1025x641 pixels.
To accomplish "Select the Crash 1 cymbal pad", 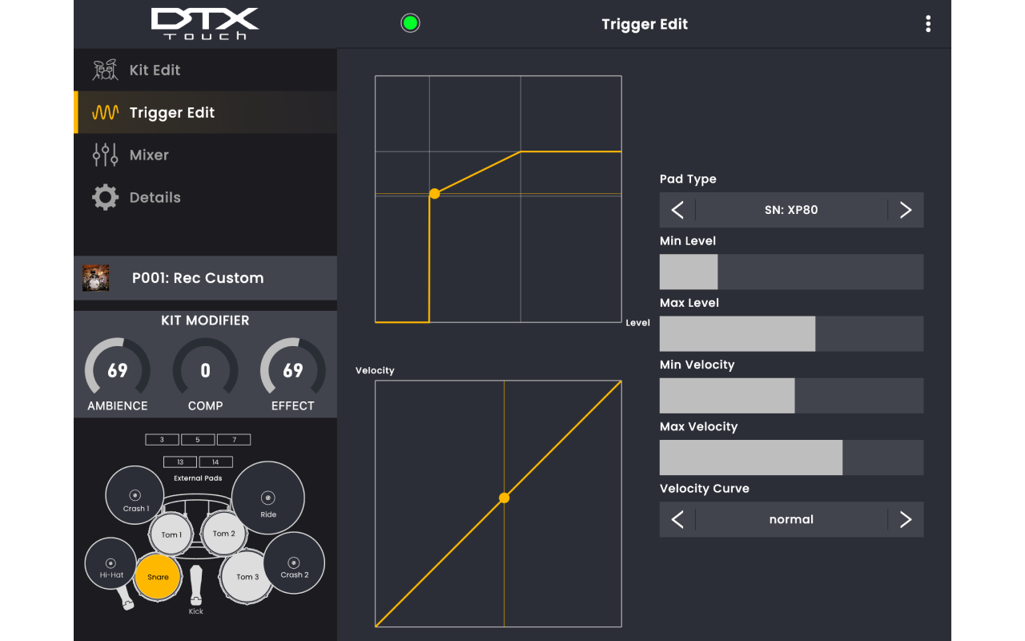I will coord(135,496).
